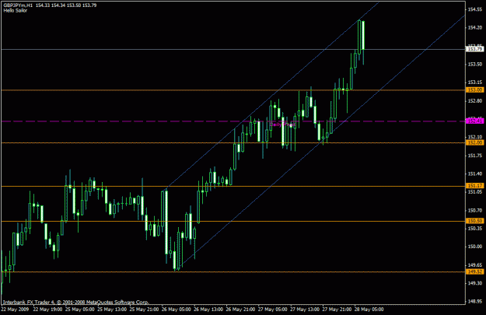
Task: Click the 150.70 price axis value
Action: point(475,211)
